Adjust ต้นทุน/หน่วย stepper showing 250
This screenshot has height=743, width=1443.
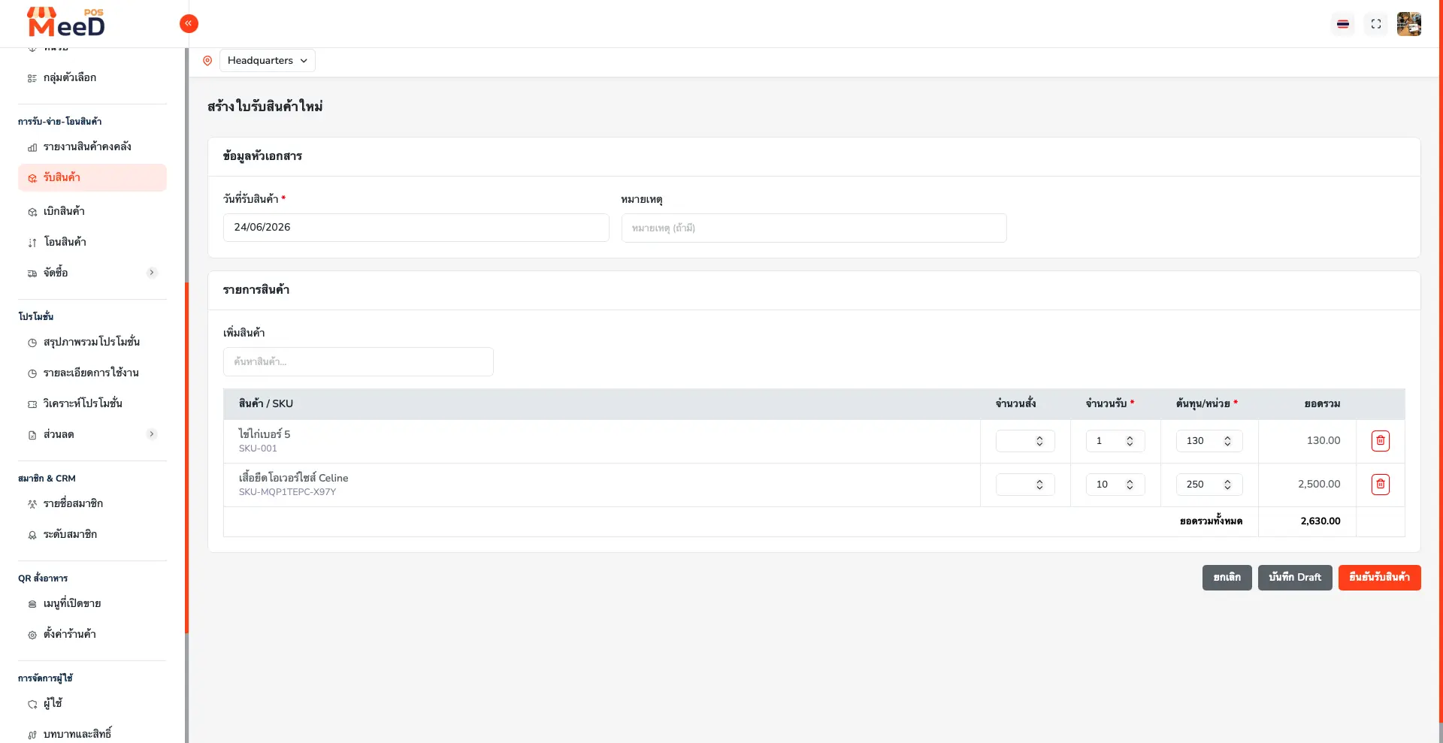(1227, 485)
